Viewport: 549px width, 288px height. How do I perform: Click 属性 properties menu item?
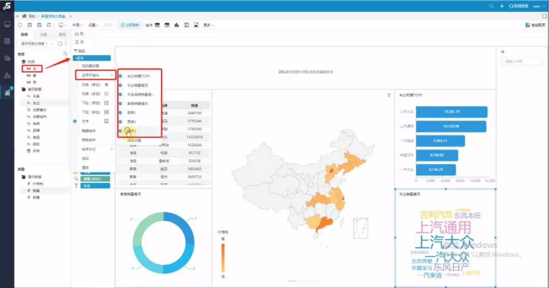[85, 168]
